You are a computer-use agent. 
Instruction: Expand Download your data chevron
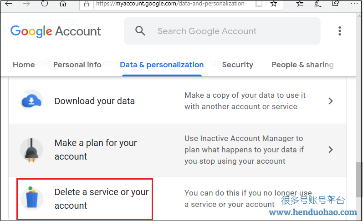pyautogui.click(x=331, y=101)
